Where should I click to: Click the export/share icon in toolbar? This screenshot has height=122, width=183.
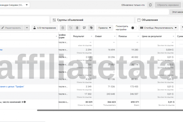click(x=84, y=28)
